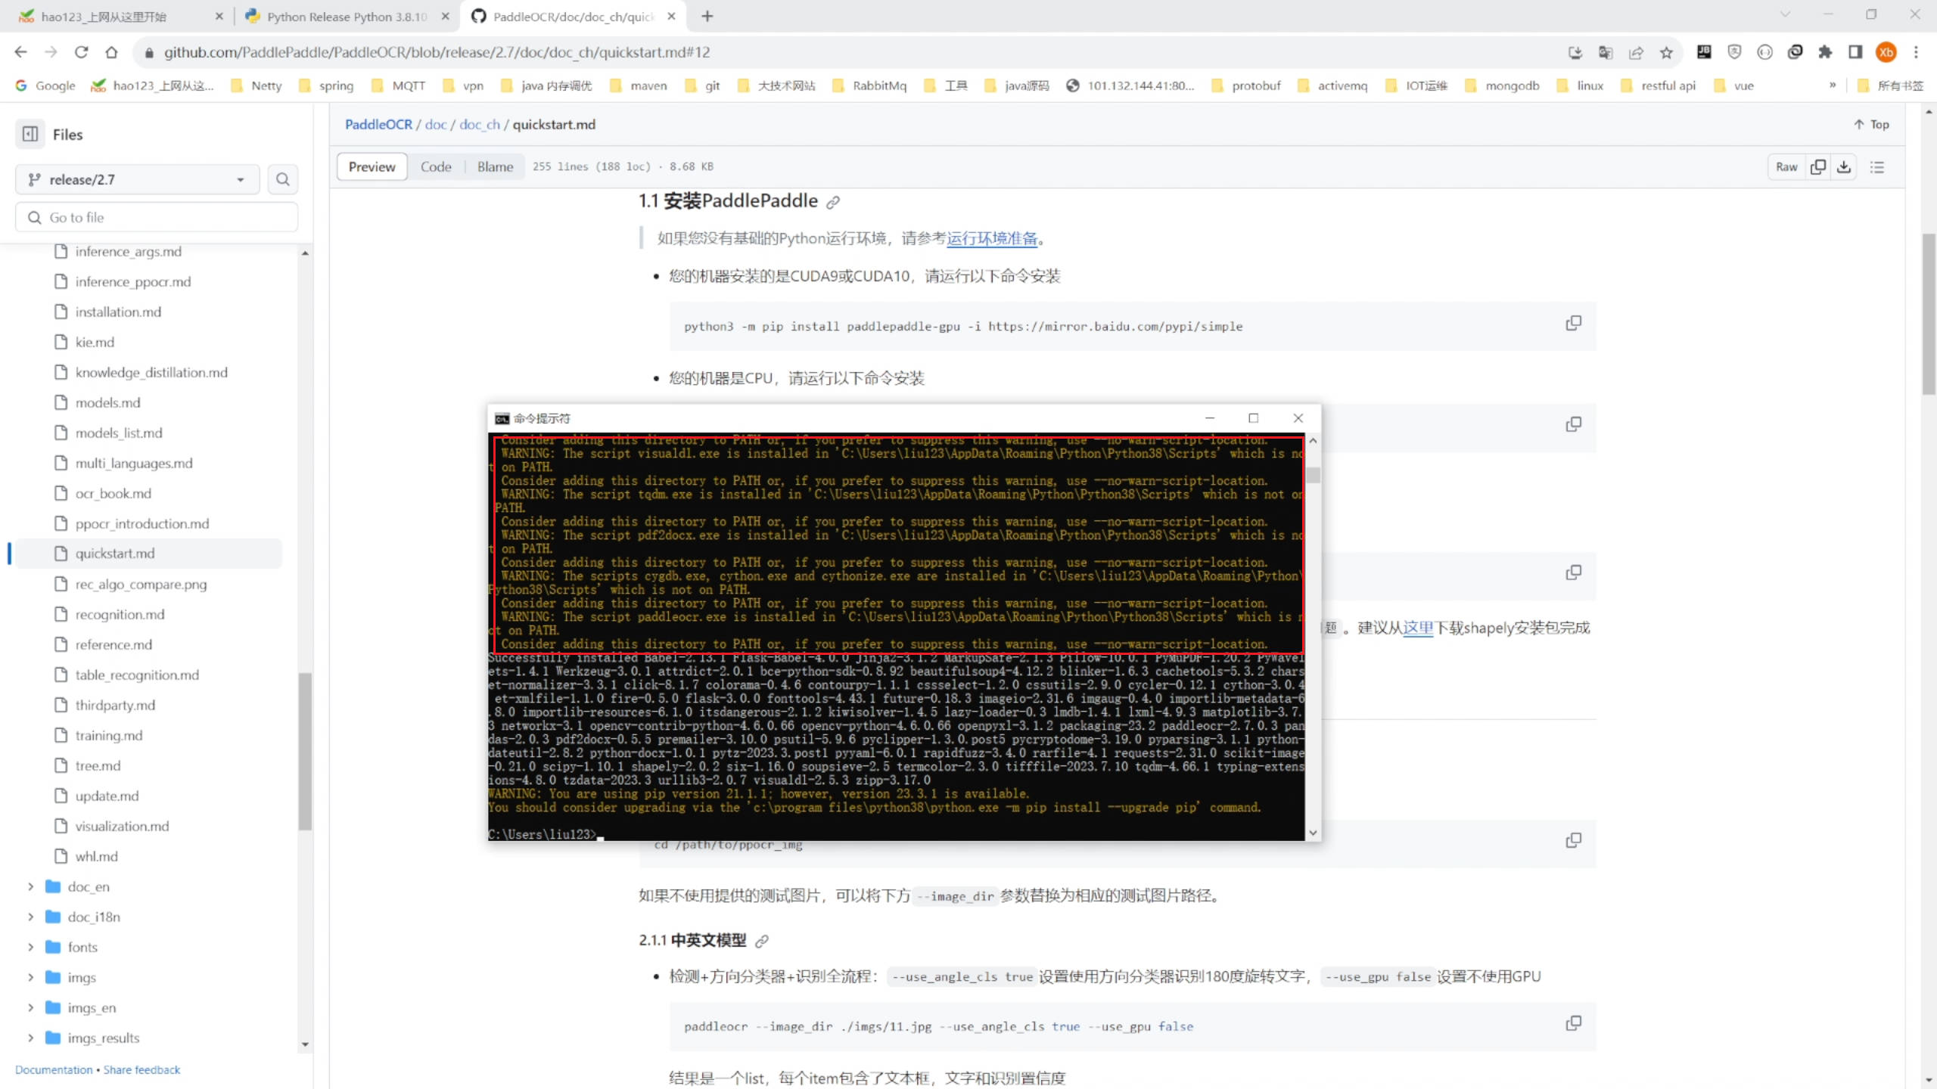Copy the paddlepaddle-gpu install command
Viewport: 1937px width, 1089px height.
[1573, 324]
